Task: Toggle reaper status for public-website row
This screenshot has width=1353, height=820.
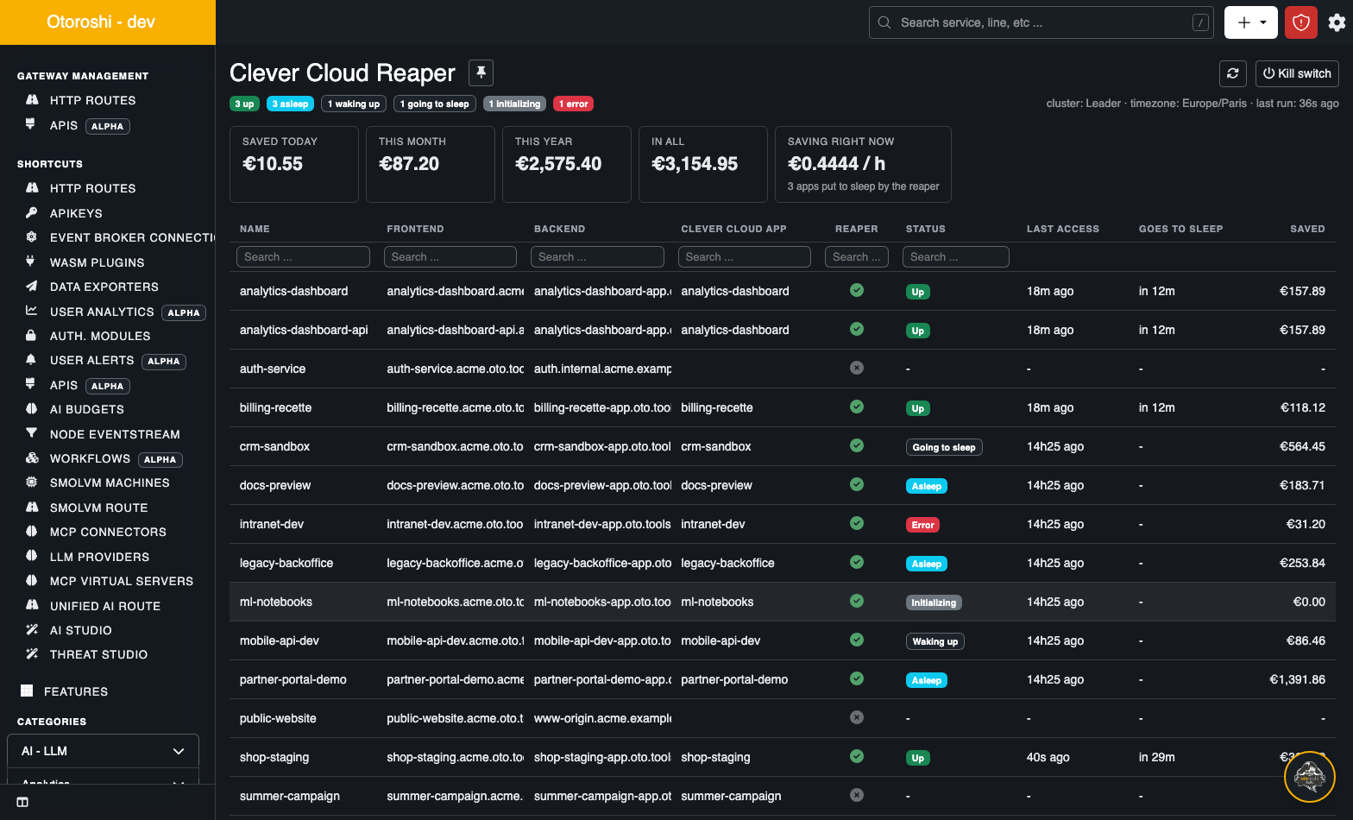Action: pos(857,717)
